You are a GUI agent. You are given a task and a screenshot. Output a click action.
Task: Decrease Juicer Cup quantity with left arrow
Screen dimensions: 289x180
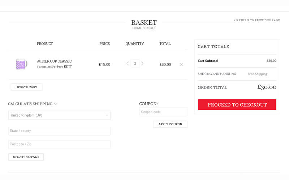pyautogui.click(x=128, y=64)
